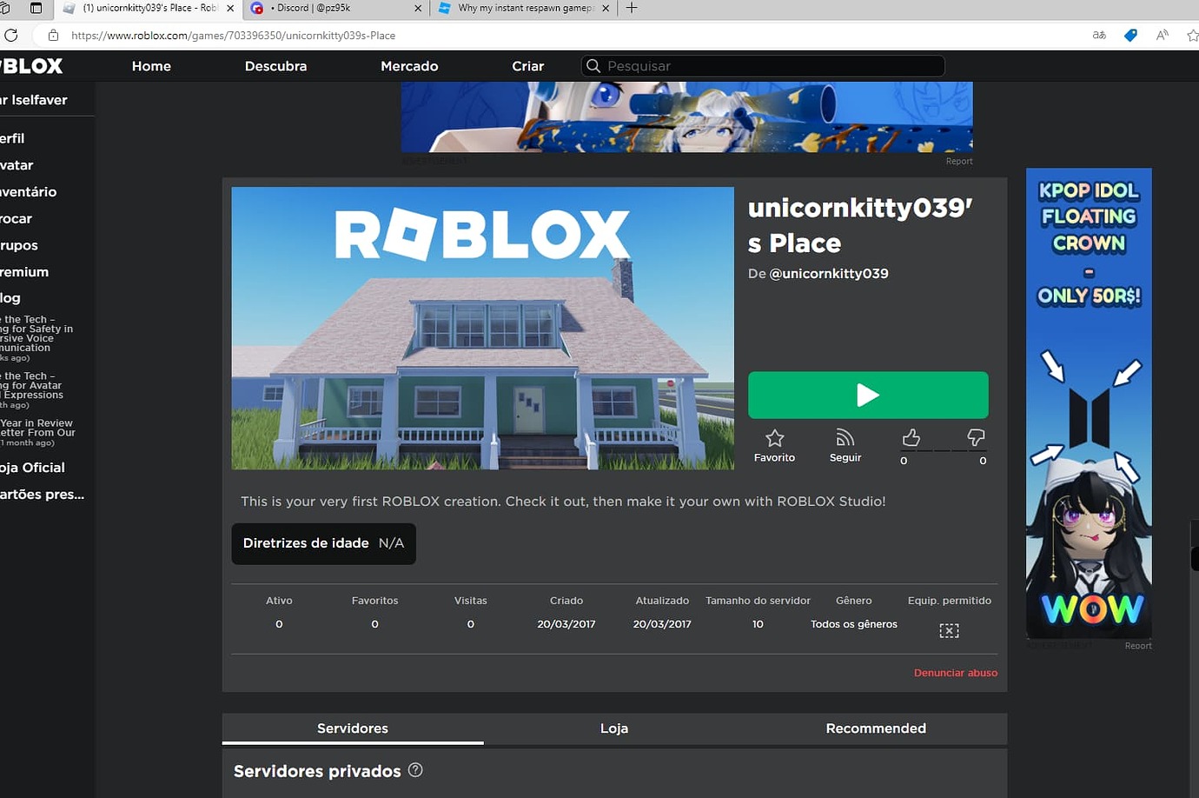Add game to favorites via star icon
Screen dimensions: 1199x798
pos(774,438)
